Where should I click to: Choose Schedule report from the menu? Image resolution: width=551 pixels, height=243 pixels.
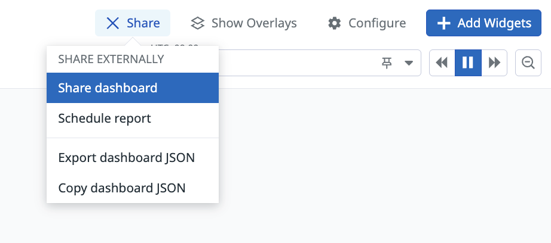[133, 119]
